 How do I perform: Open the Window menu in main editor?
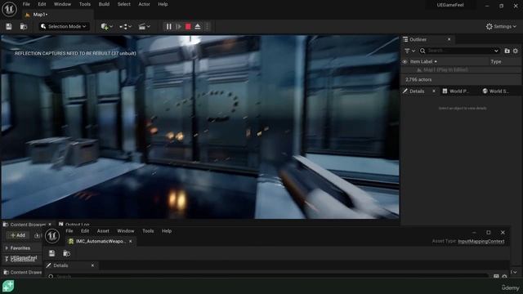coord(62,4)
